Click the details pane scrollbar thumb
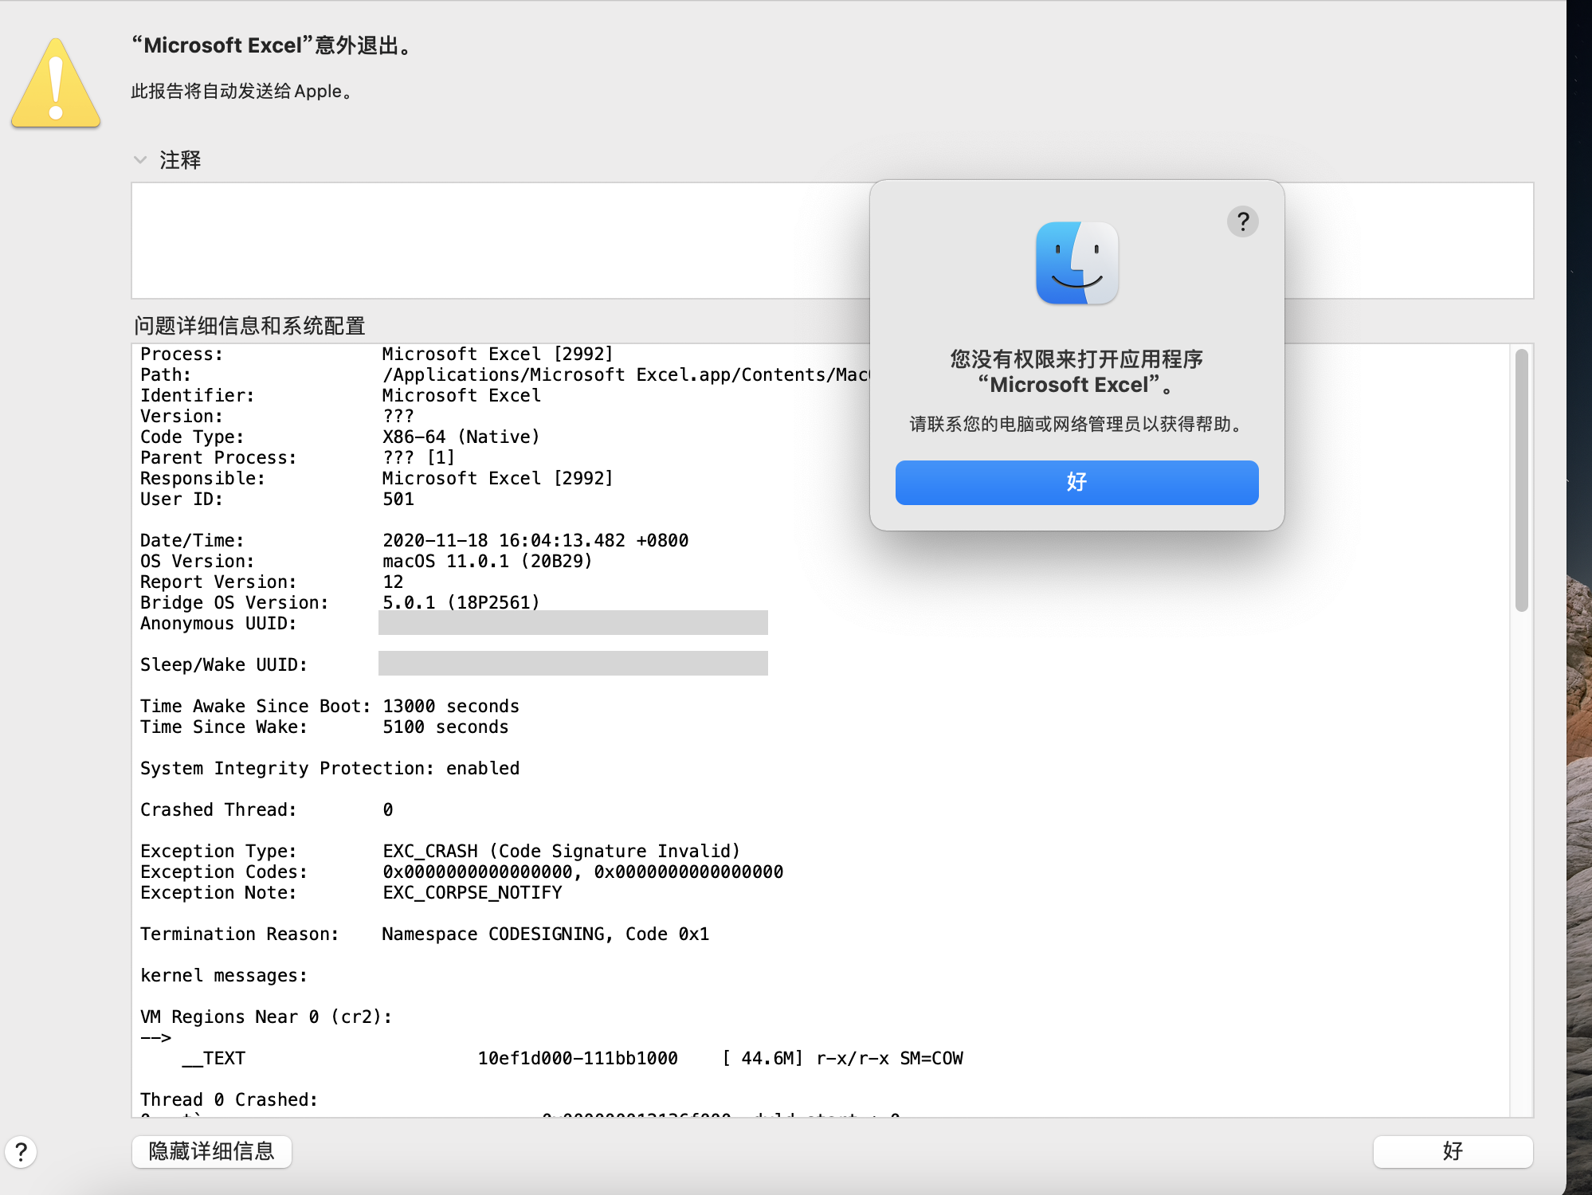The width and height of the screenshot is (1592, 1195). tap(1521, 480)
